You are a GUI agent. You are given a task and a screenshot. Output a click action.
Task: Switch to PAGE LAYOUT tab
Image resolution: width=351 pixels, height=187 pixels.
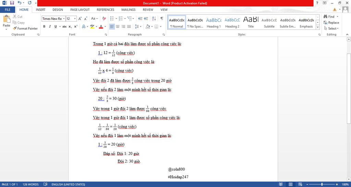point(80,10)
